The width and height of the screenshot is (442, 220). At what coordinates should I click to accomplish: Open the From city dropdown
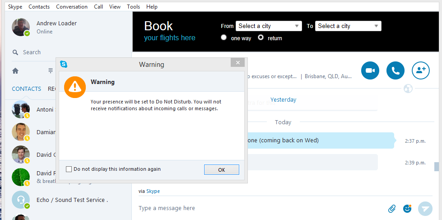click(x=269, y=26)
